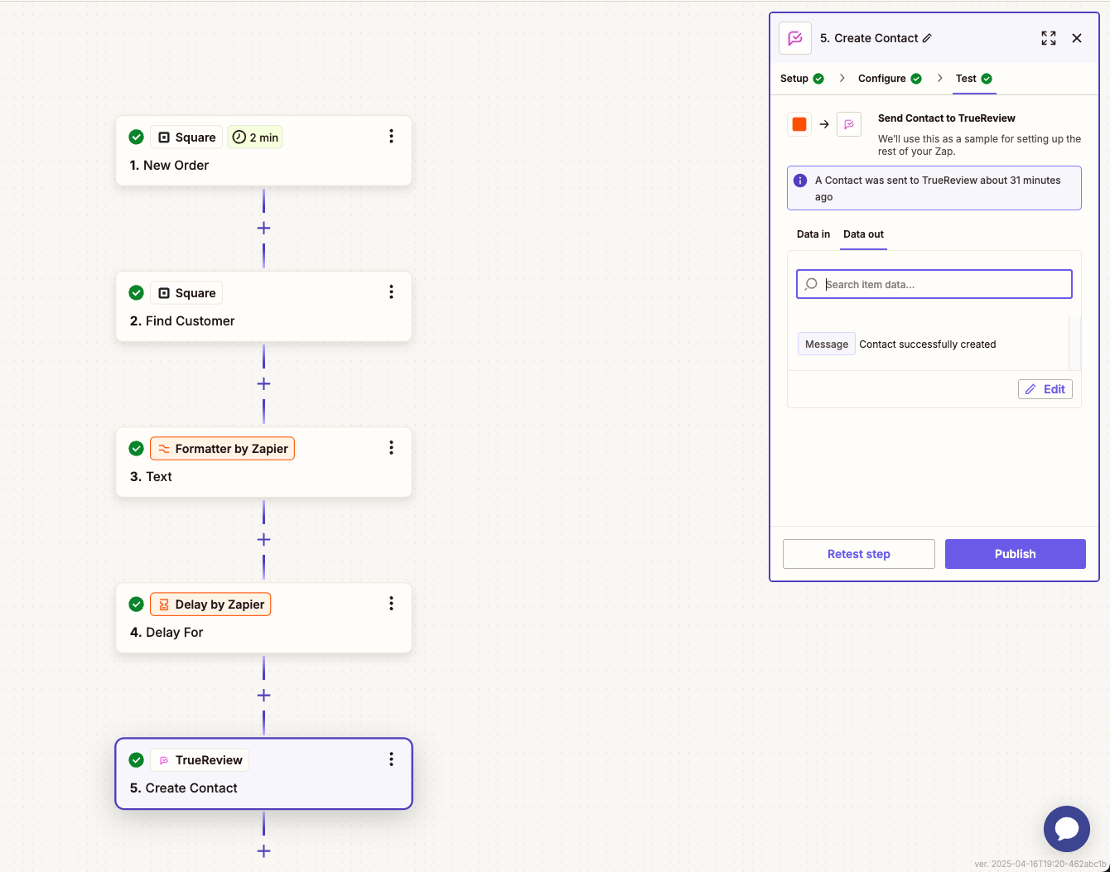This screenshot has width=1110, height=872.
Task: Select the 4. Delay For step card
Action: [x=263, y=618]
